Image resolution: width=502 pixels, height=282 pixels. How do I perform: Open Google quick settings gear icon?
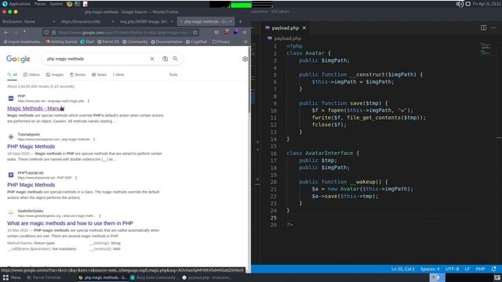pyautogui.click(x=245, y=59)
